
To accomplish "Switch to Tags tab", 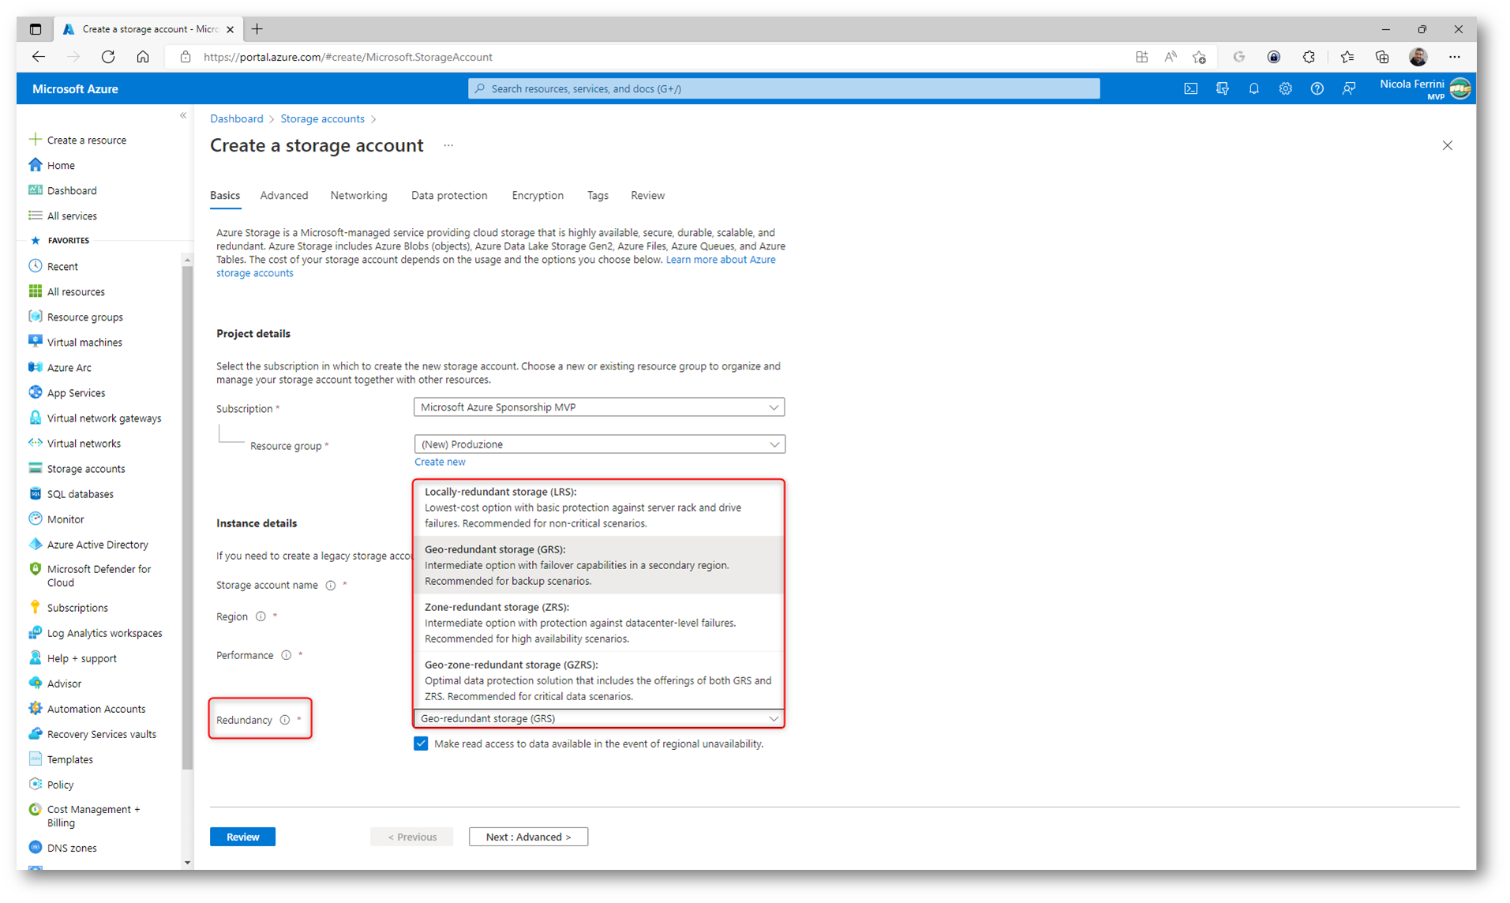I will [598, 195].
